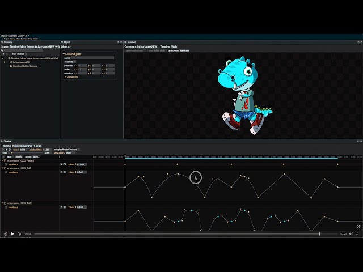Click the Timeline transport stop button

(x=6, y=150)
